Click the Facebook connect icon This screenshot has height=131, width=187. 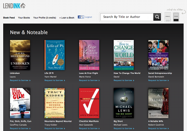[81, 17]
